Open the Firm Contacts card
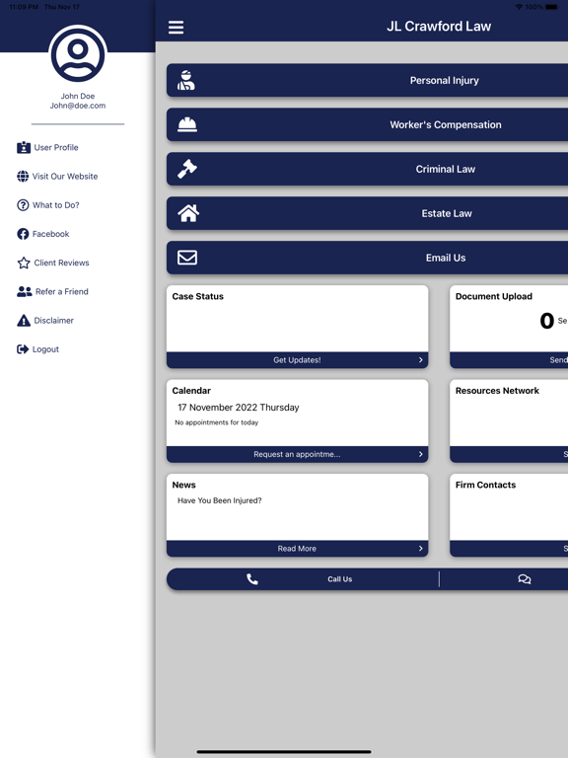This screenshot has width=568, height=758. (x=509, y=515)
